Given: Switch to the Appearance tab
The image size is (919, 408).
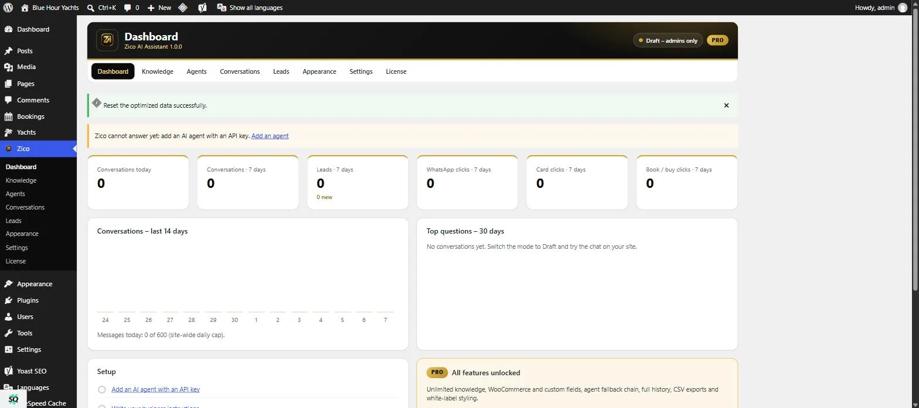Looking at the screenshot, I should click(x=319, y=71).
